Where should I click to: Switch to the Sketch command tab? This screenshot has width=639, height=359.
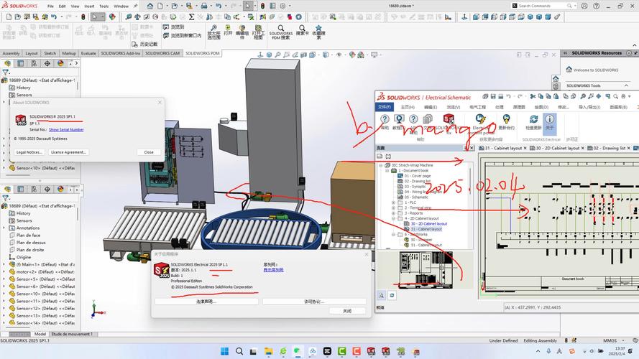[x=50, y=53]
